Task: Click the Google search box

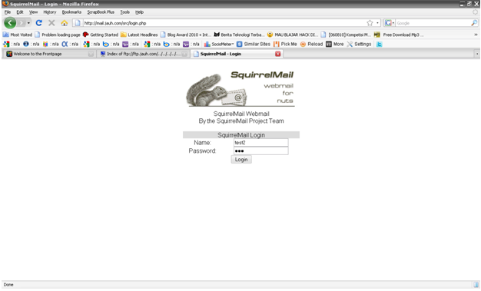Action: [x=433, y=23]
